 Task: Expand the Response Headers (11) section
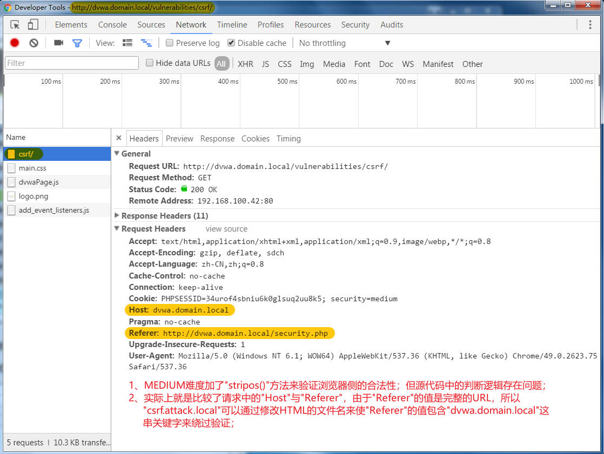117,215
